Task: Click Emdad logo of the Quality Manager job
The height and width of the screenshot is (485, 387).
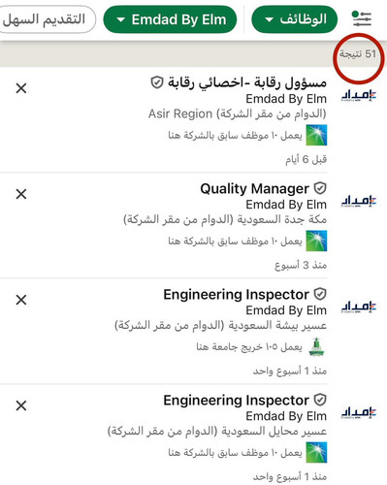Action: 359,202
